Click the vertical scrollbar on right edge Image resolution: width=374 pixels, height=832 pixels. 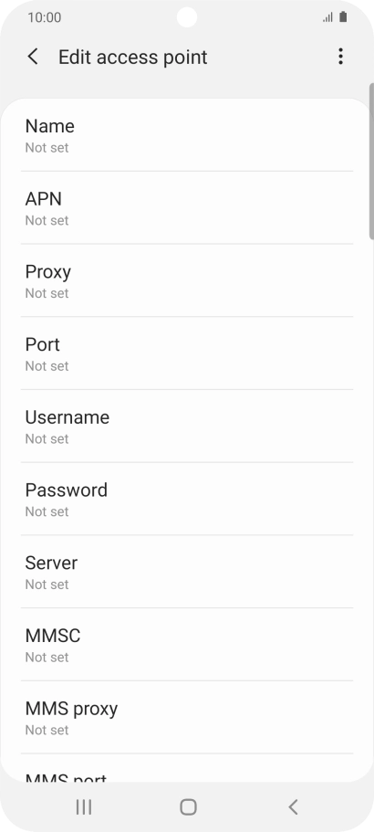click(371, 161)
